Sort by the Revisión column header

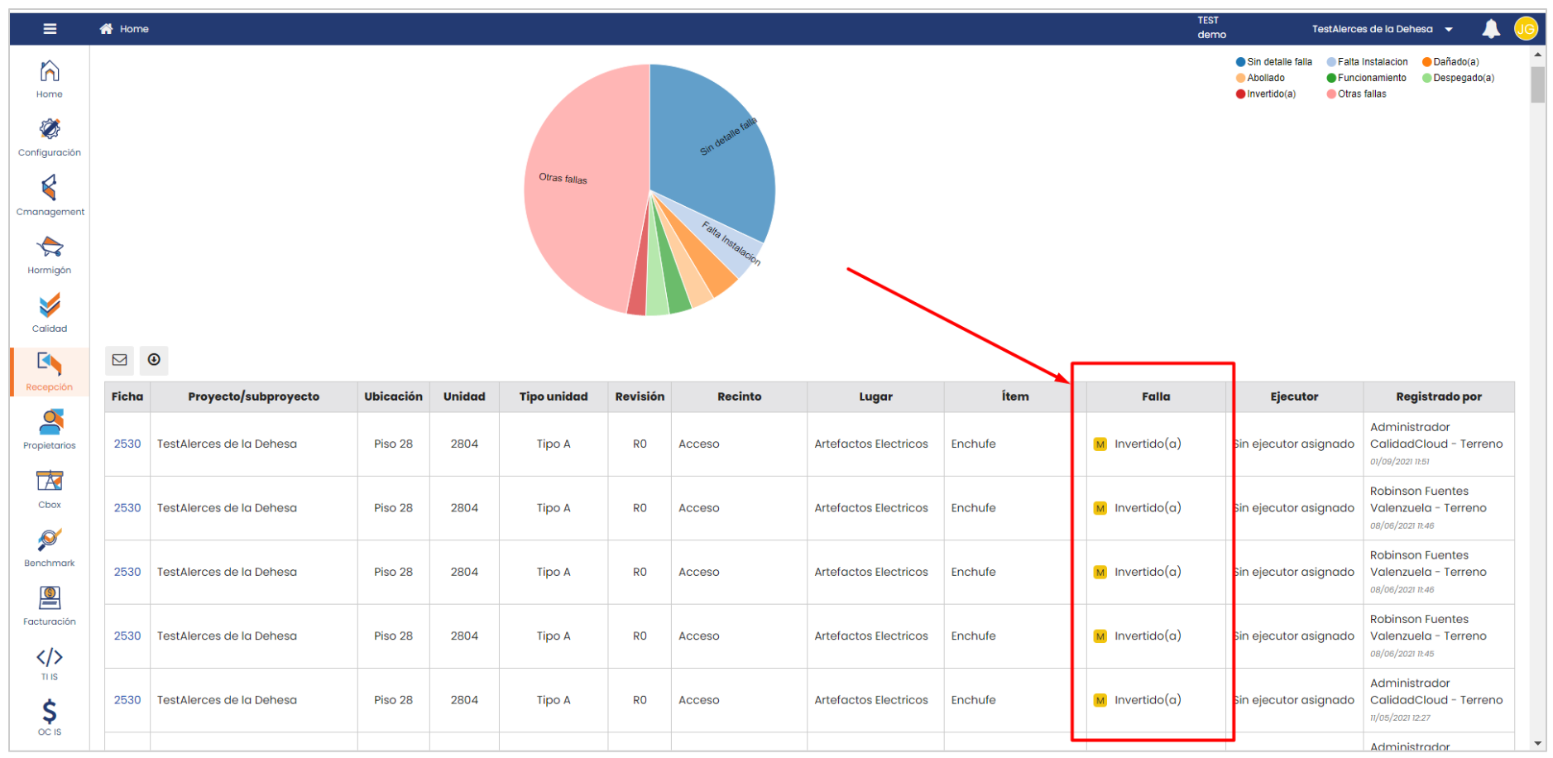(640, 396)
